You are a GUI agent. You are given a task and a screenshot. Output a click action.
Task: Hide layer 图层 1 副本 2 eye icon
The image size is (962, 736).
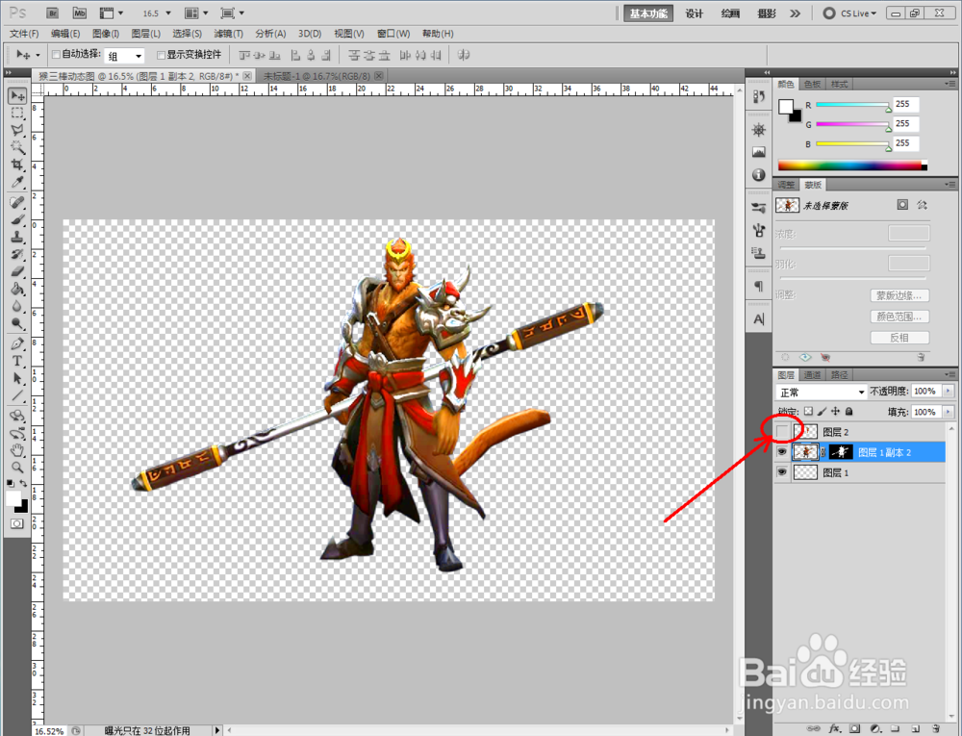[x=781, y=452]
